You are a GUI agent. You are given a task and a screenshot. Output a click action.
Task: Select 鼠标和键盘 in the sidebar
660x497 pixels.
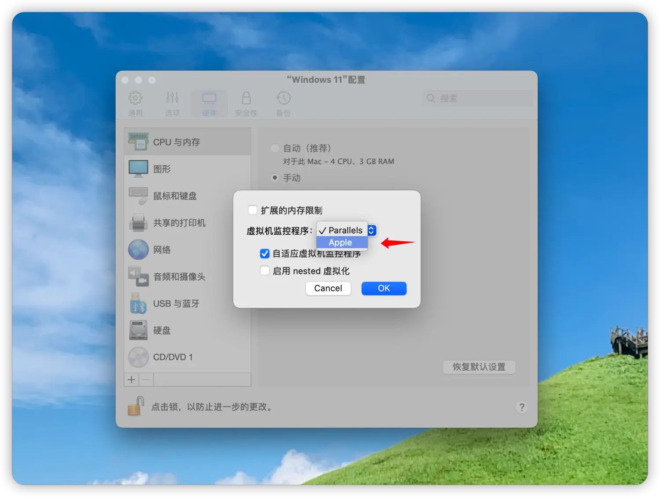click(x=187, y=195)
